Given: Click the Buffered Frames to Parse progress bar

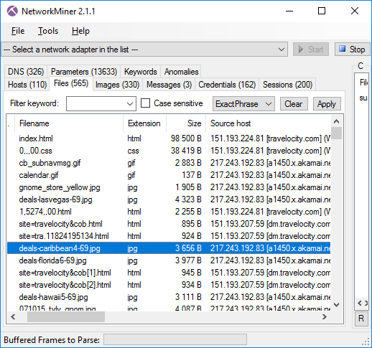Looking at the screenshot, I should pyautogui.click(x=175, y=340).
